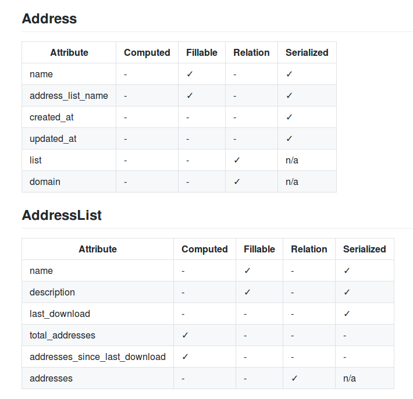413x399 pixels.
Task: Click the n/a value in domain row
Action: coord(292,181)
